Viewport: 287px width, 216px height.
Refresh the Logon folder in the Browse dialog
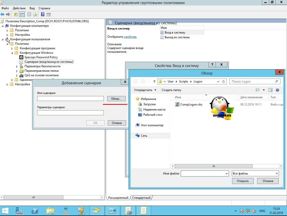224,81
